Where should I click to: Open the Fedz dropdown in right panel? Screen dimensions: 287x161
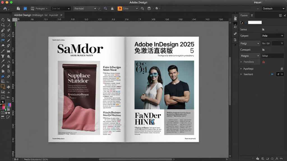point(250,43)
